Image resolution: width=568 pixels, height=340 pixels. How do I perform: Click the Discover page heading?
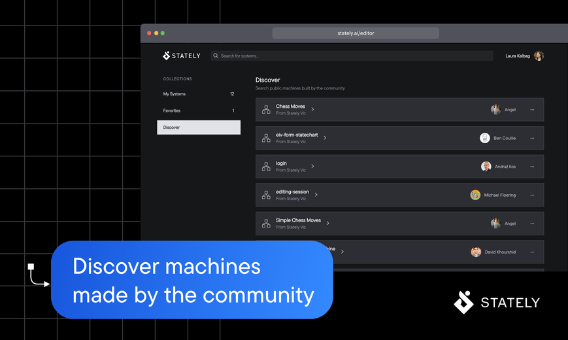coord(268,80)
